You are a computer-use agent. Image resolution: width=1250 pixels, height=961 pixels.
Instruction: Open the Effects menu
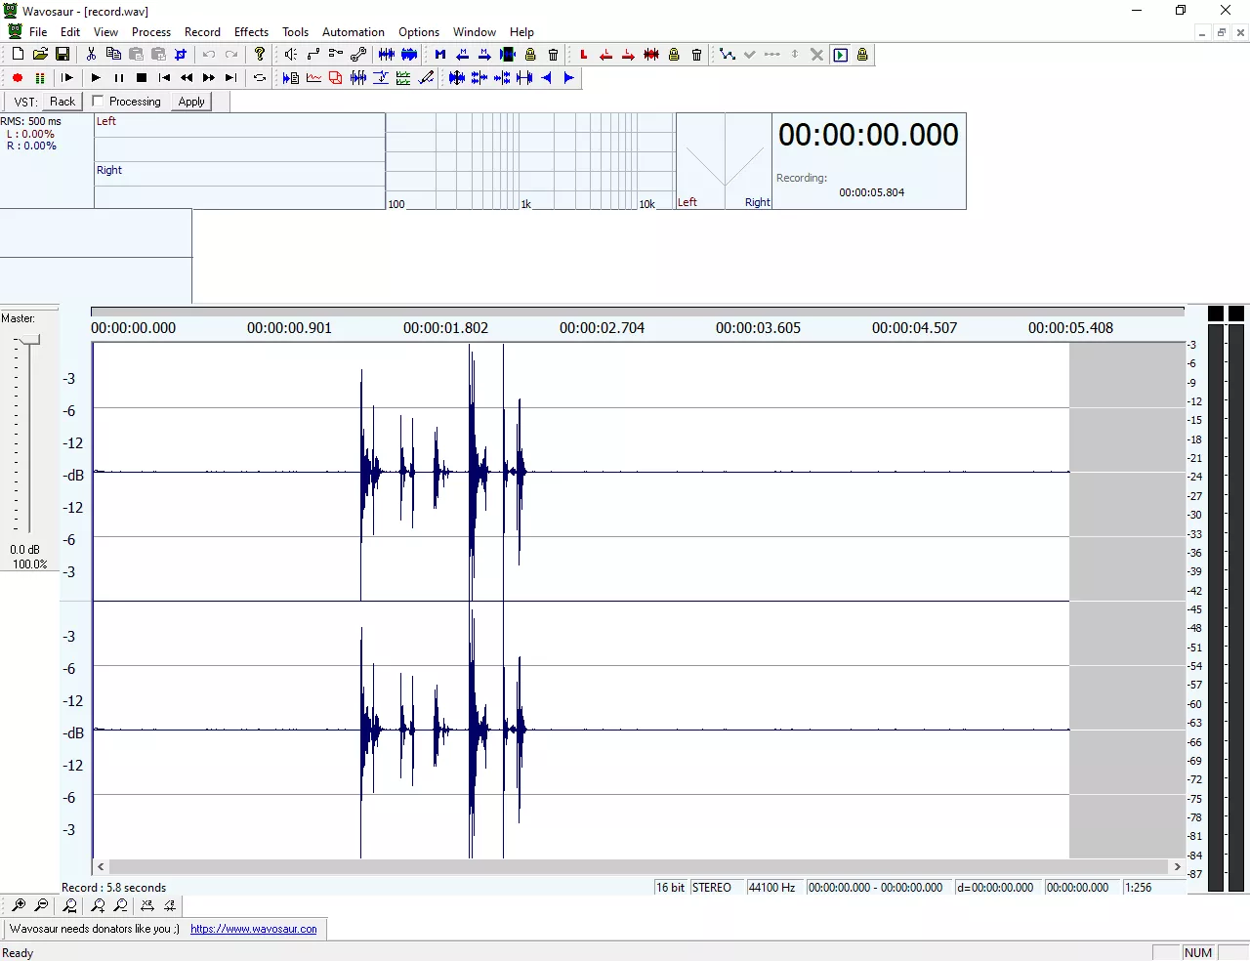(x=251, y=32)
